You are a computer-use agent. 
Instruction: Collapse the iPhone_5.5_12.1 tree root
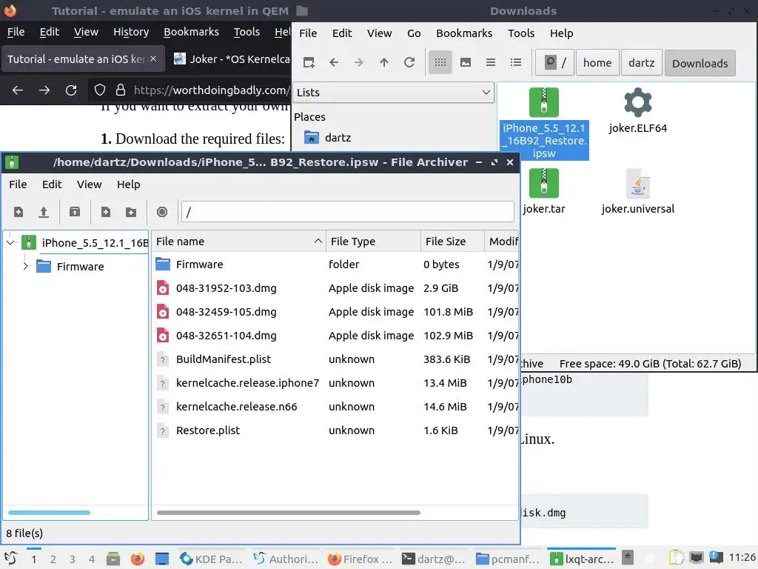tap(10, 242)
